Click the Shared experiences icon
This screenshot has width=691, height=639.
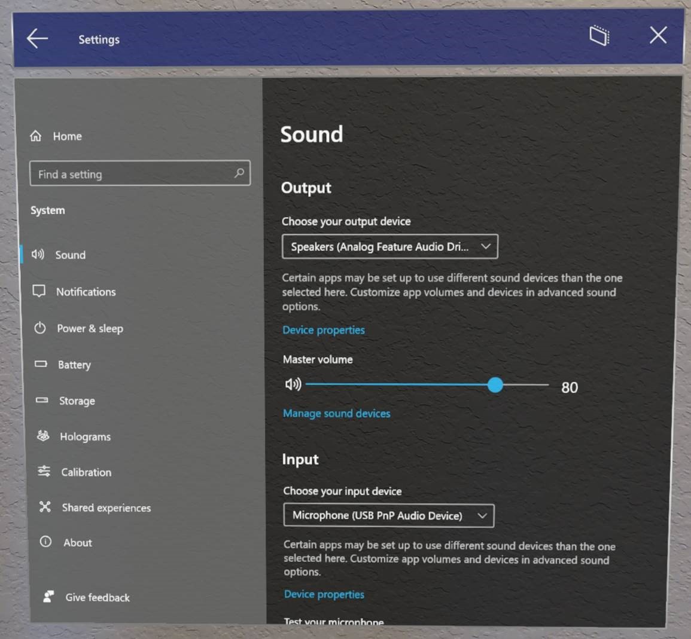click(x=45, y=507)
